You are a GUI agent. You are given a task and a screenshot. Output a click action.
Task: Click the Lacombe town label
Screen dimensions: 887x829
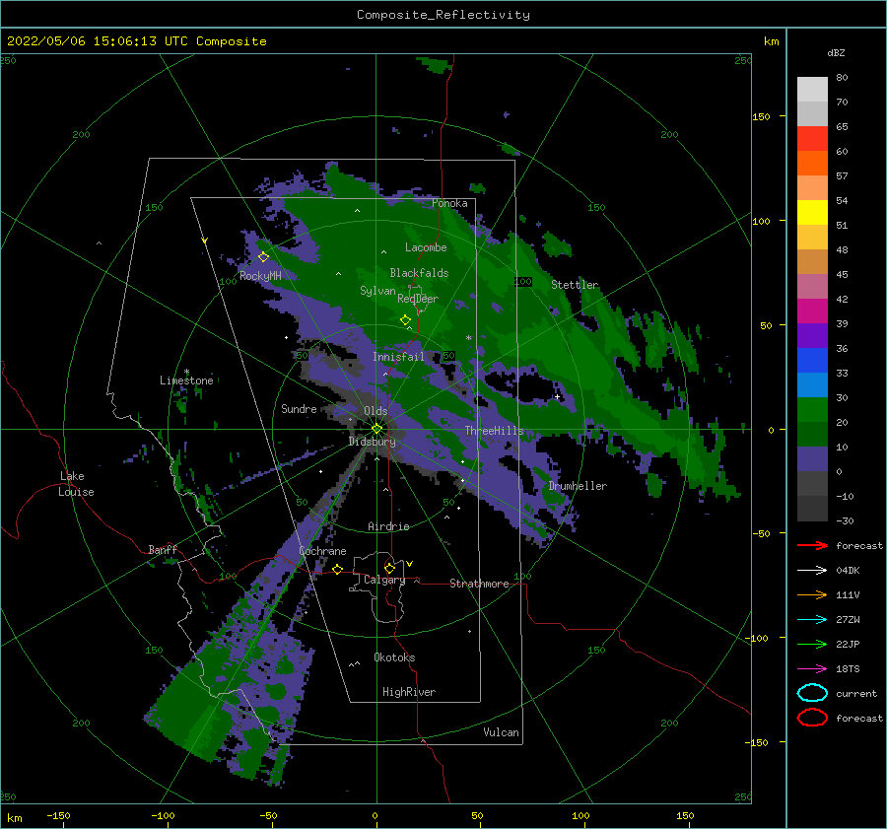(426, 247)
